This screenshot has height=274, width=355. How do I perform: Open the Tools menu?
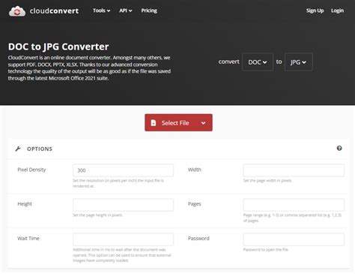pos(101,11)
